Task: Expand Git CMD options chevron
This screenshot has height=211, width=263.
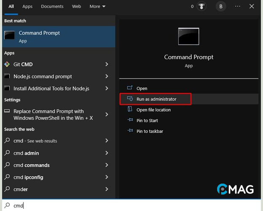Action: pyautogui.click(x=107, y=64)
